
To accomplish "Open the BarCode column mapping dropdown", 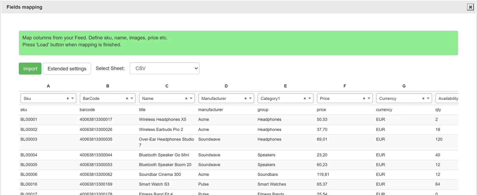I will pyautogui.click(x=108, y=98).
